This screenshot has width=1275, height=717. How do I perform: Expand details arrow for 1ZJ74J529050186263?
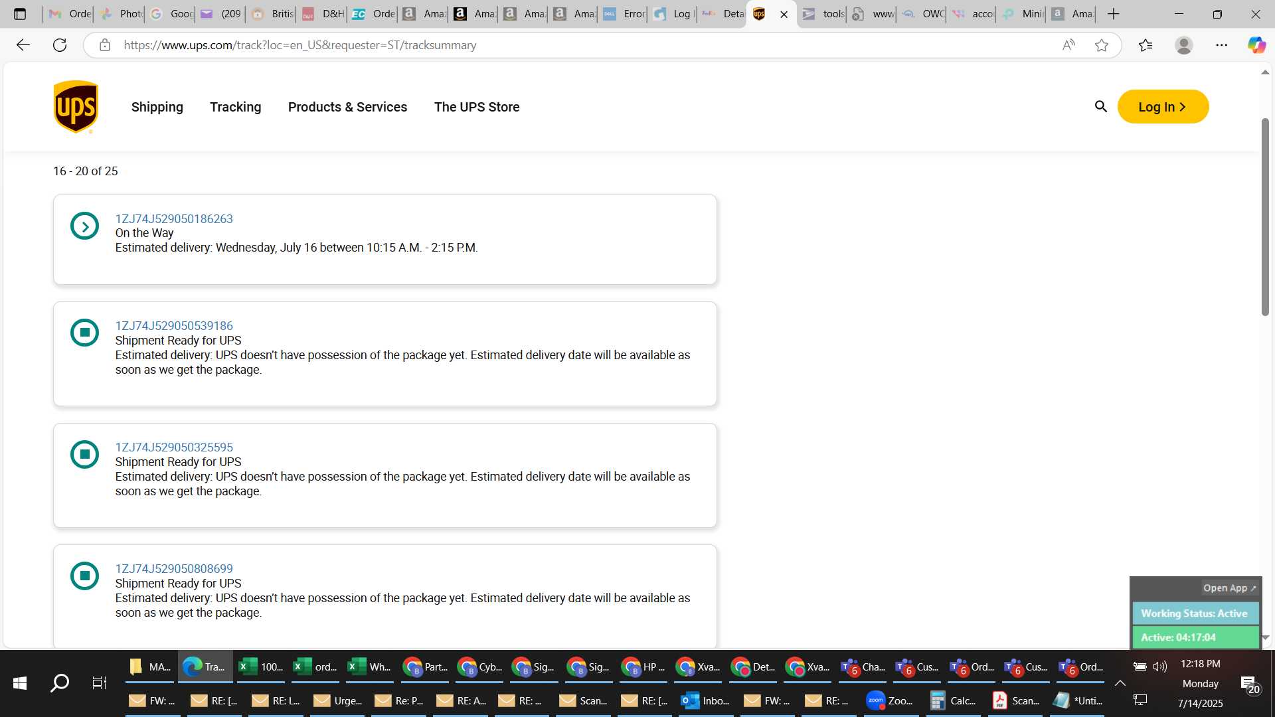click(84, 226)
